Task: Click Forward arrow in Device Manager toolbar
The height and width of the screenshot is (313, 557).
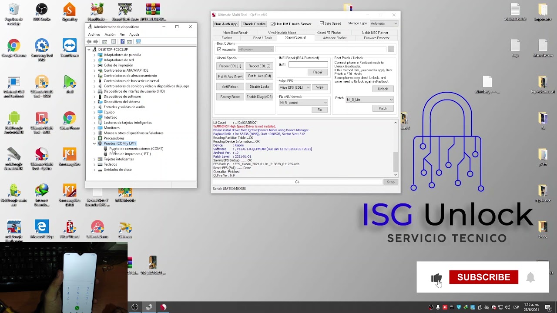Action: coord(95,42)
